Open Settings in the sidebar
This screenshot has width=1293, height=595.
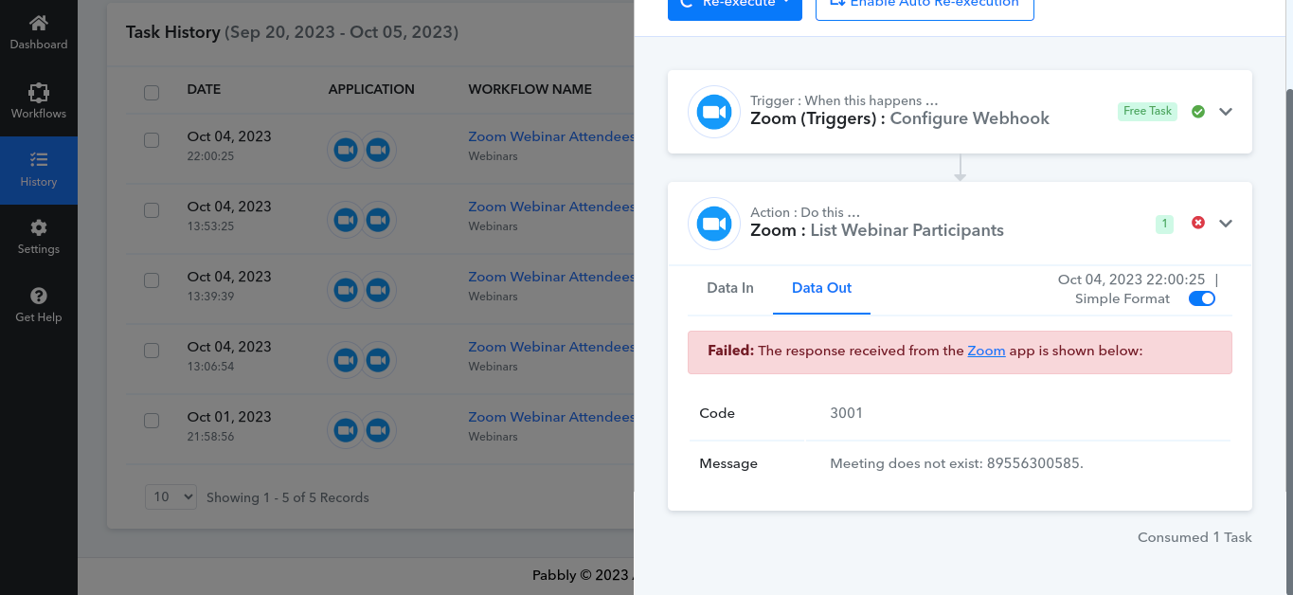coord(39,237)
